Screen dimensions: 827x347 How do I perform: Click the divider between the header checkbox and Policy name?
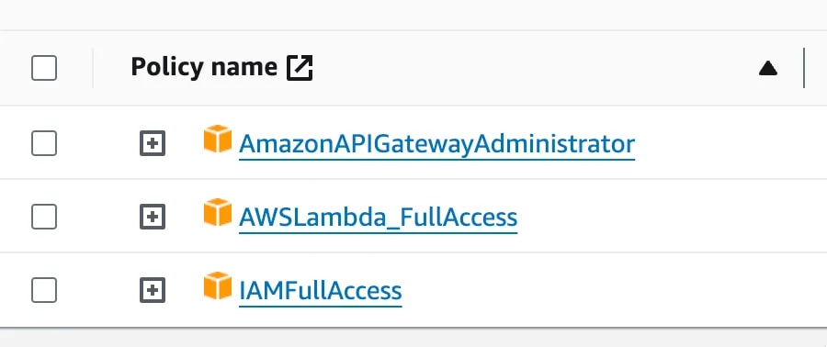93,68
